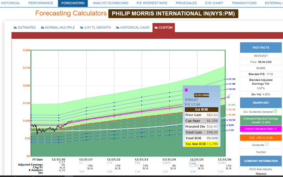Toggle the Custom Valuation Ratio 17 legend
The height and width of the screenshot is (177, 283).
pos(261,129)
